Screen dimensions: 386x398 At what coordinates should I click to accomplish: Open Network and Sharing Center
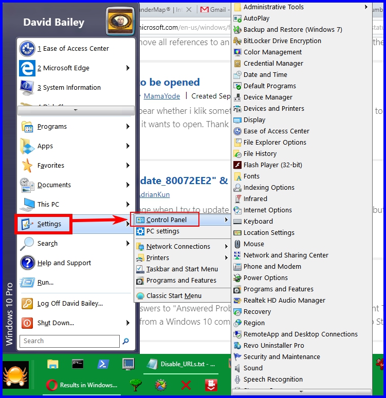point(302,255)
